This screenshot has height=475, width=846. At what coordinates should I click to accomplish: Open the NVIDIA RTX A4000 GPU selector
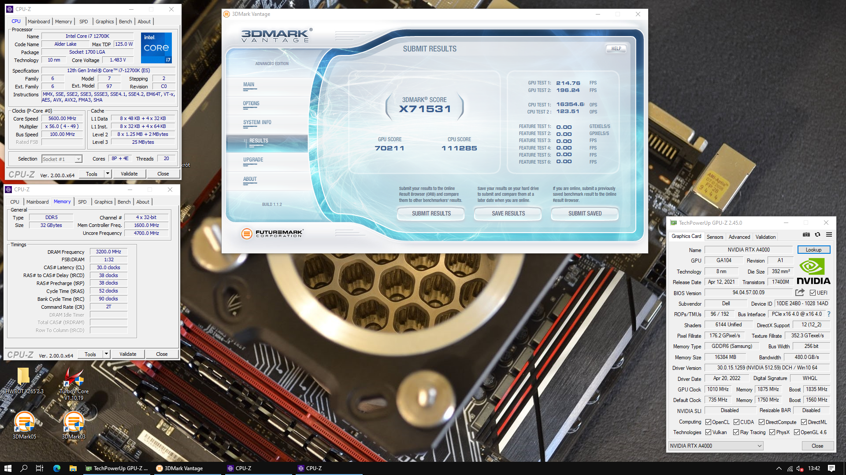point(716,446)
